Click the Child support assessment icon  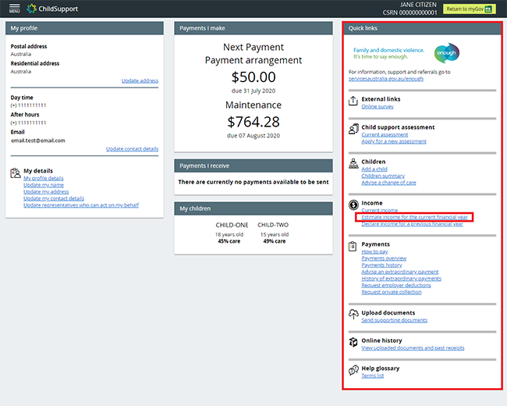coord(353,127)
